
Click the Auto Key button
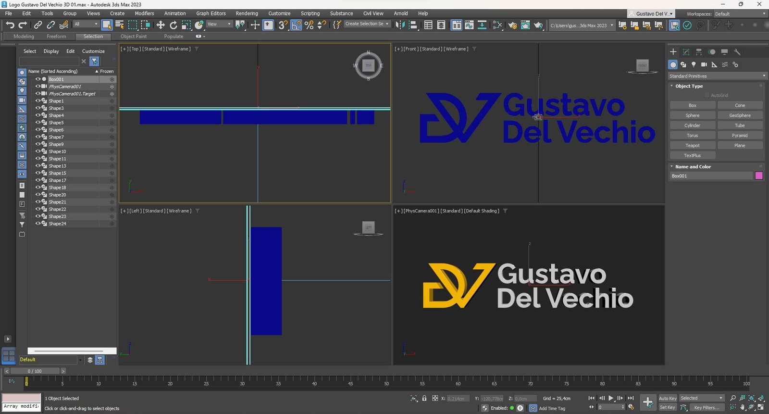click(x=668, y=398)
